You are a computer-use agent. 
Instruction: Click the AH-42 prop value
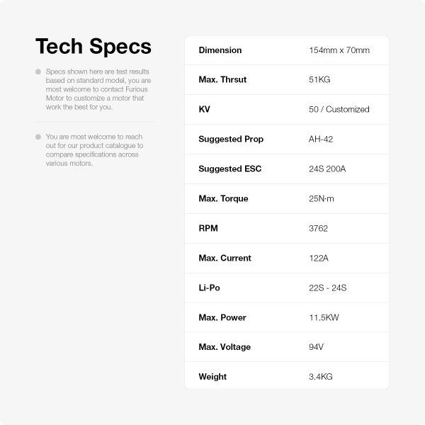coord(321,140)
